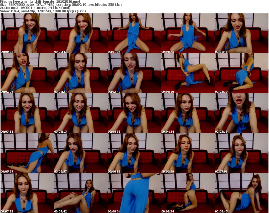The image size is (269, 213).
Task: Click the final frame at 00:08:45
Action: coord(241,193)
